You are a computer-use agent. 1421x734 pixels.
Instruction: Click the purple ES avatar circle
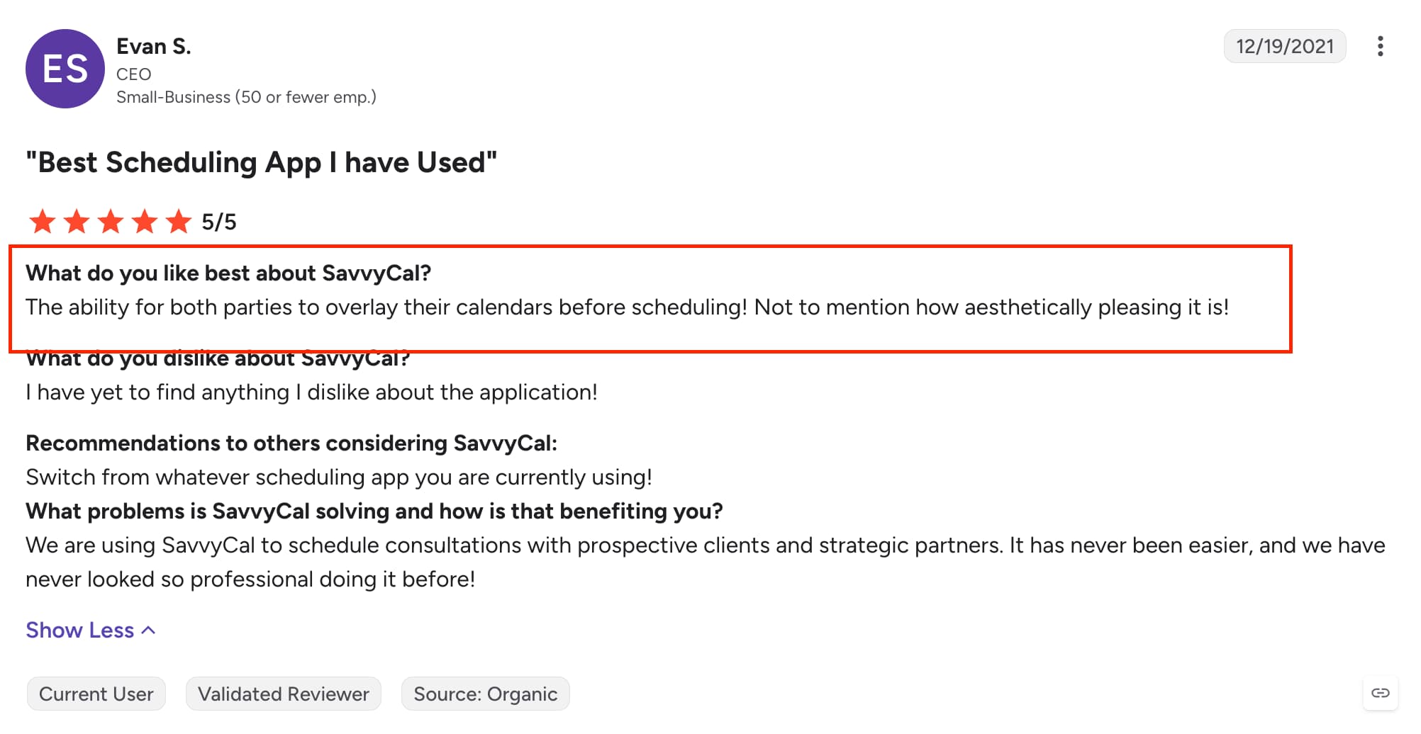tap(65, 69)
